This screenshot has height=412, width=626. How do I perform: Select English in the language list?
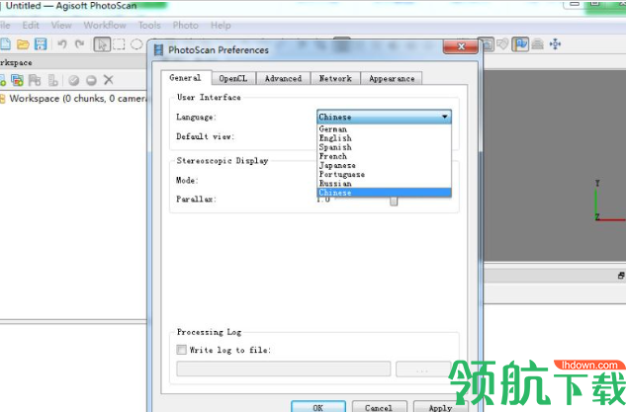click(384, 138)
